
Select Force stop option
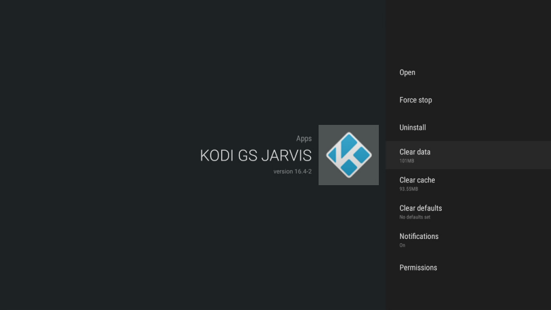click(468, 100)
